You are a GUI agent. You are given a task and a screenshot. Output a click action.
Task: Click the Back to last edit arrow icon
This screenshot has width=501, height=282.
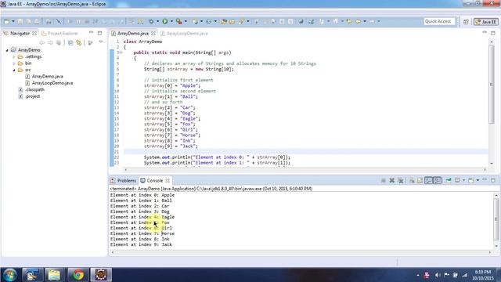click(x=350, y=21)
